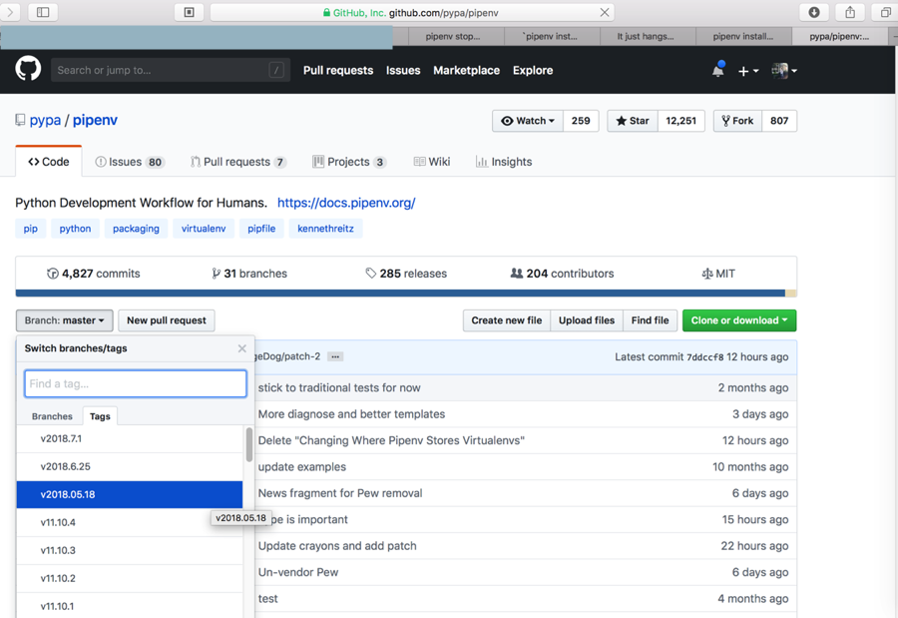This screenshot has height=618, width=898.
Task: Open the Projects 3 tab
Action: (x=349, y=162)
